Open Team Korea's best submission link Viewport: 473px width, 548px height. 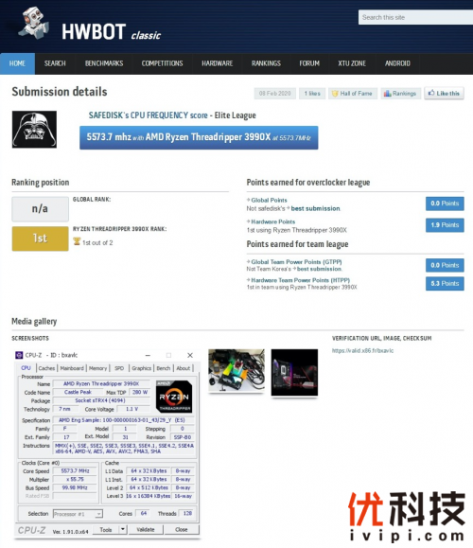point(319,269)
